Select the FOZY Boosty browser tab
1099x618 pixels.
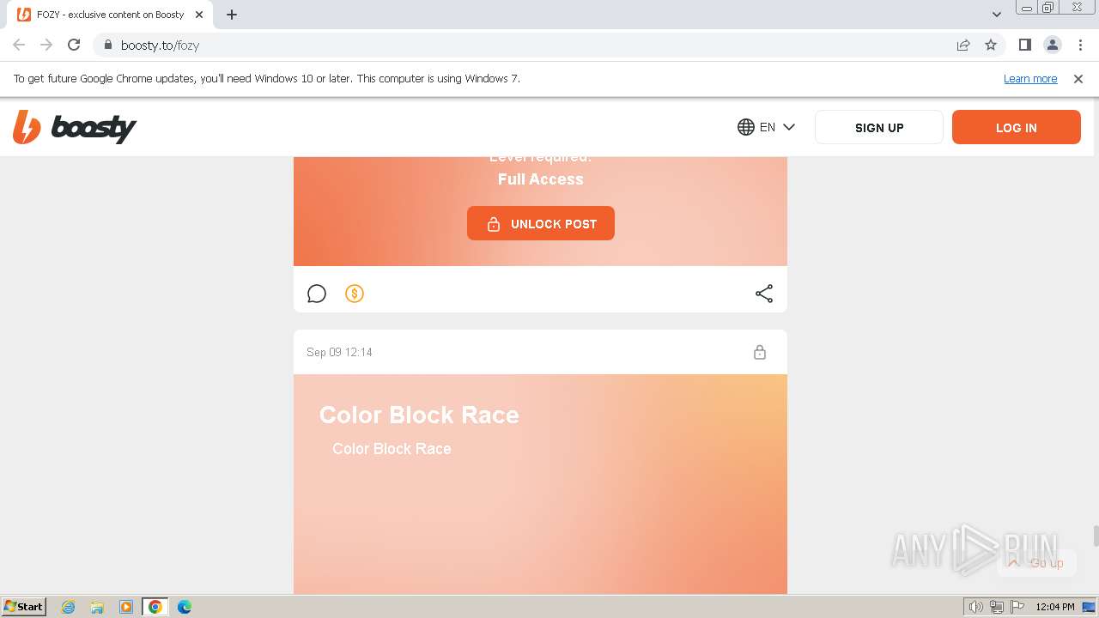[x=112, y=15]
